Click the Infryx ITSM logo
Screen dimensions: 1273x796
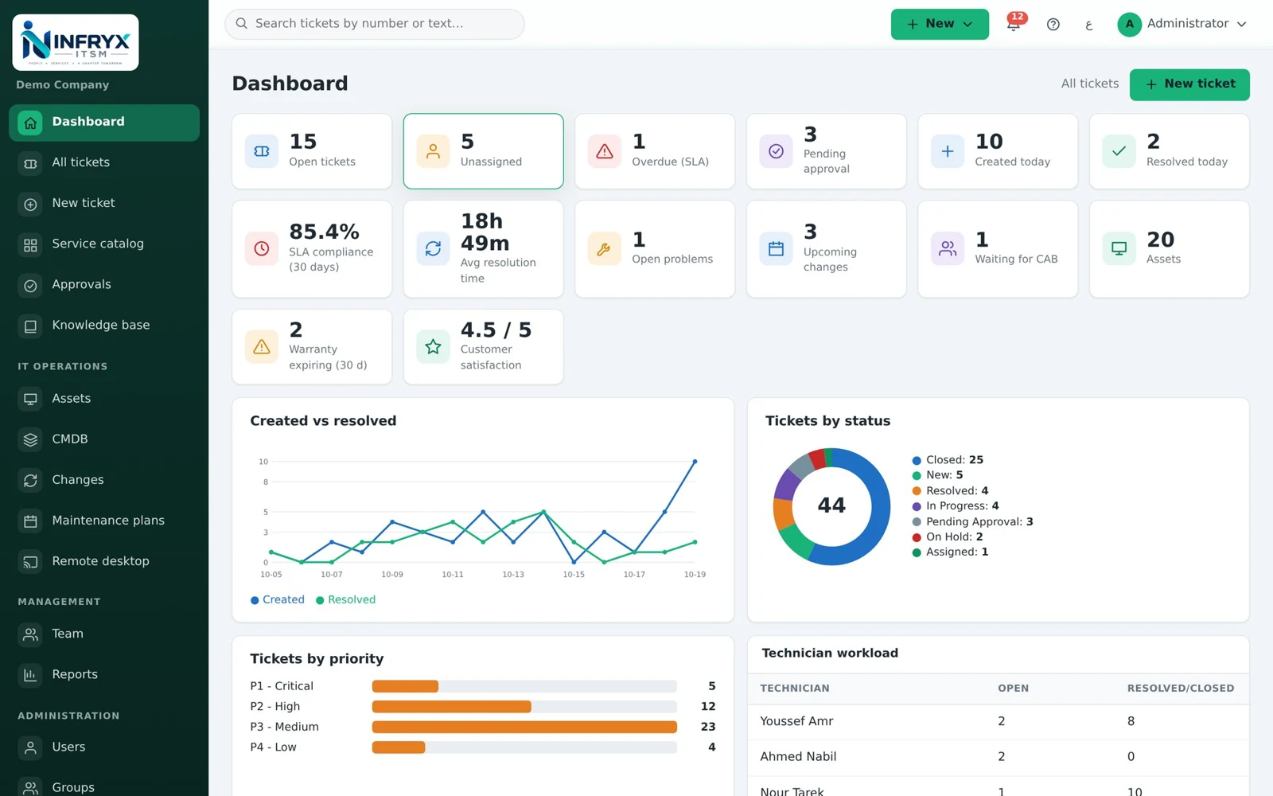pyautogui.click(x=76, y=42)
